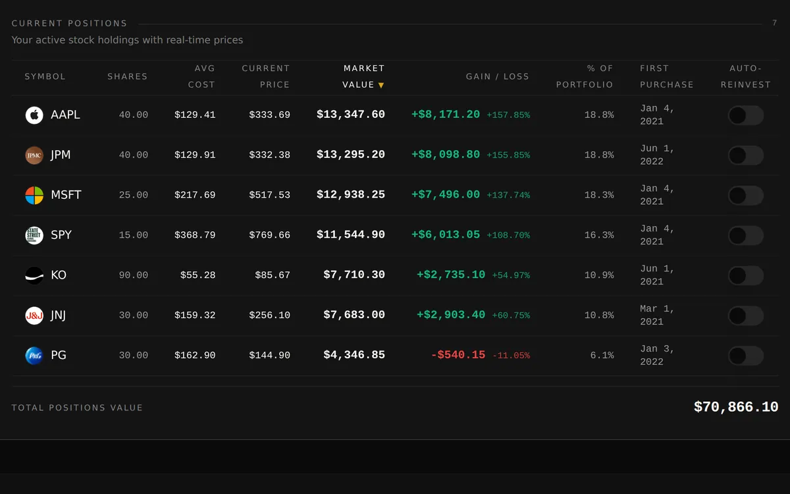The width and height of the screenshot is (790, 494).
Task: Click SPY market value $11,544.90
Action: tap(351, 235)
